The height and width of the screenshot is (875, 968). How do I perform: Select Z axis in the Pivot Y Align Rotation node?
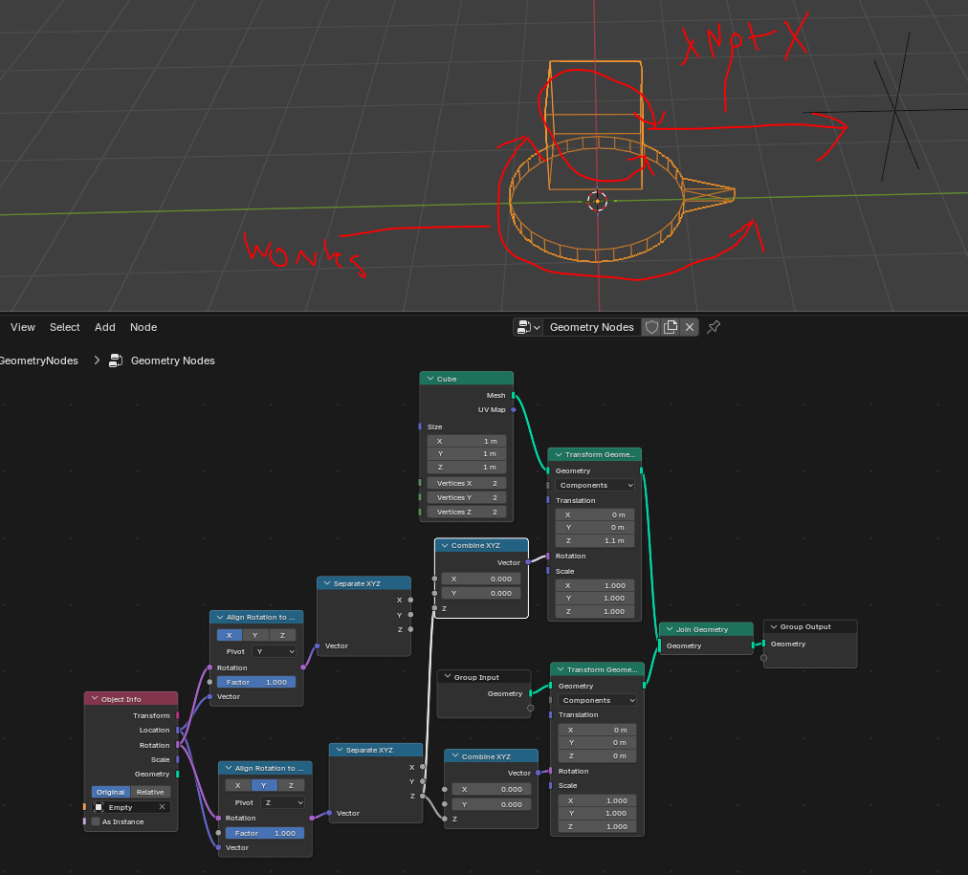pos(282,635)
